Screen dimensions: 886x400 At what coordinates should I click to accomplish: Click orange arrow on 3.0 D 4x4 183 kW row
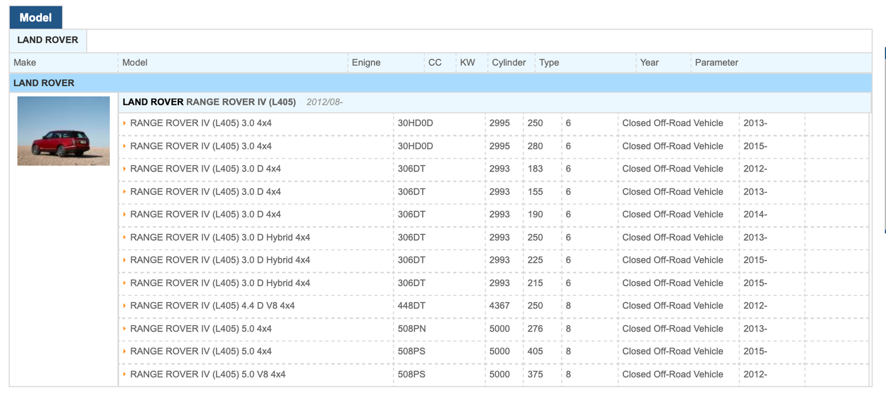point(125,168)
